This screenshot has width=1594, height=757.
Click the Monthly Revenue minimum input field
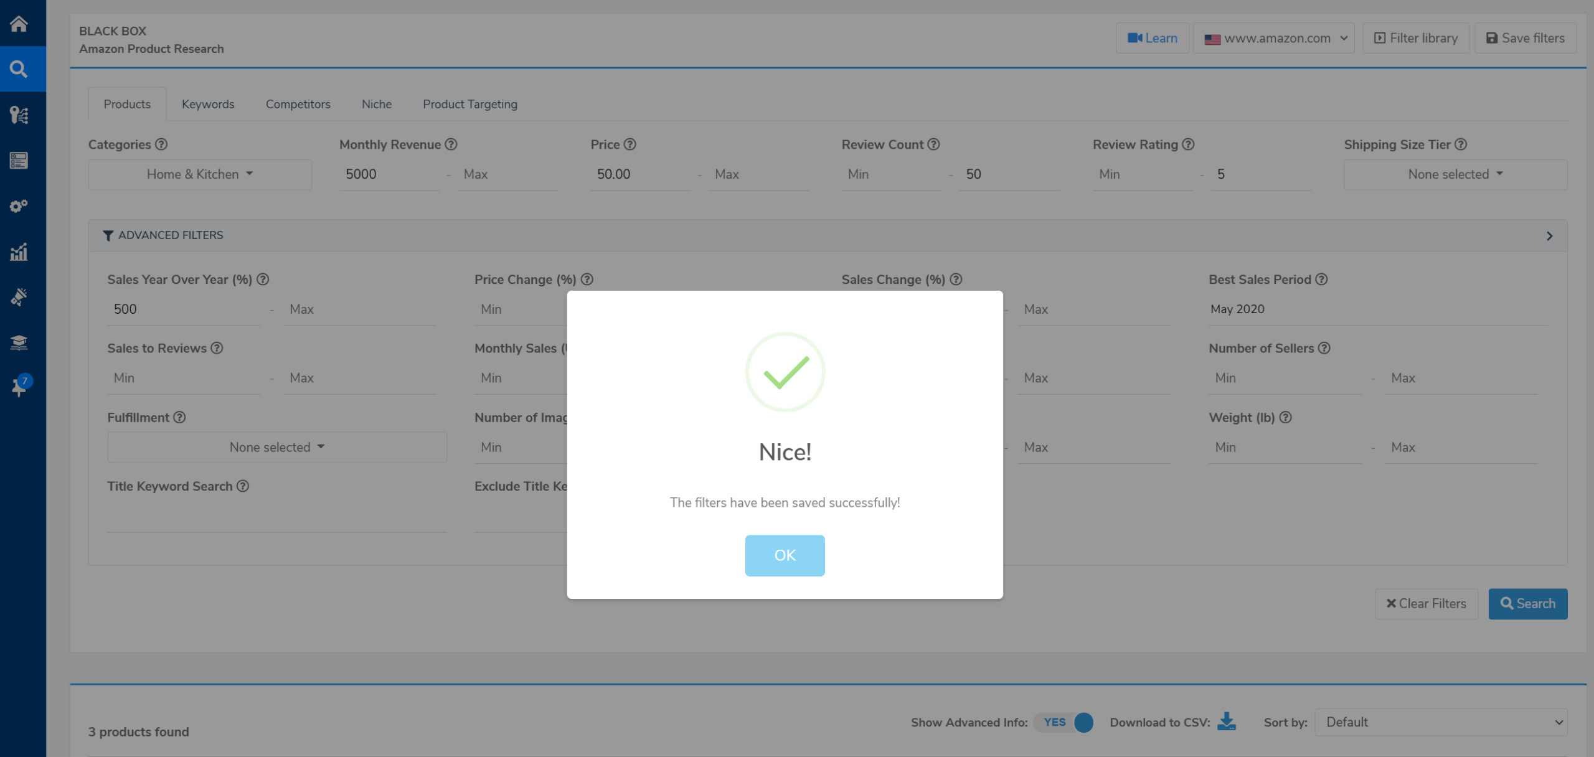(x=389, y=174)
